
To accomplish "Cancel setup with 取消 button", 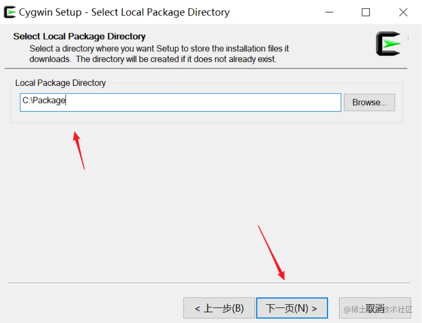I will pyautogui.click(x=375, y=308).
